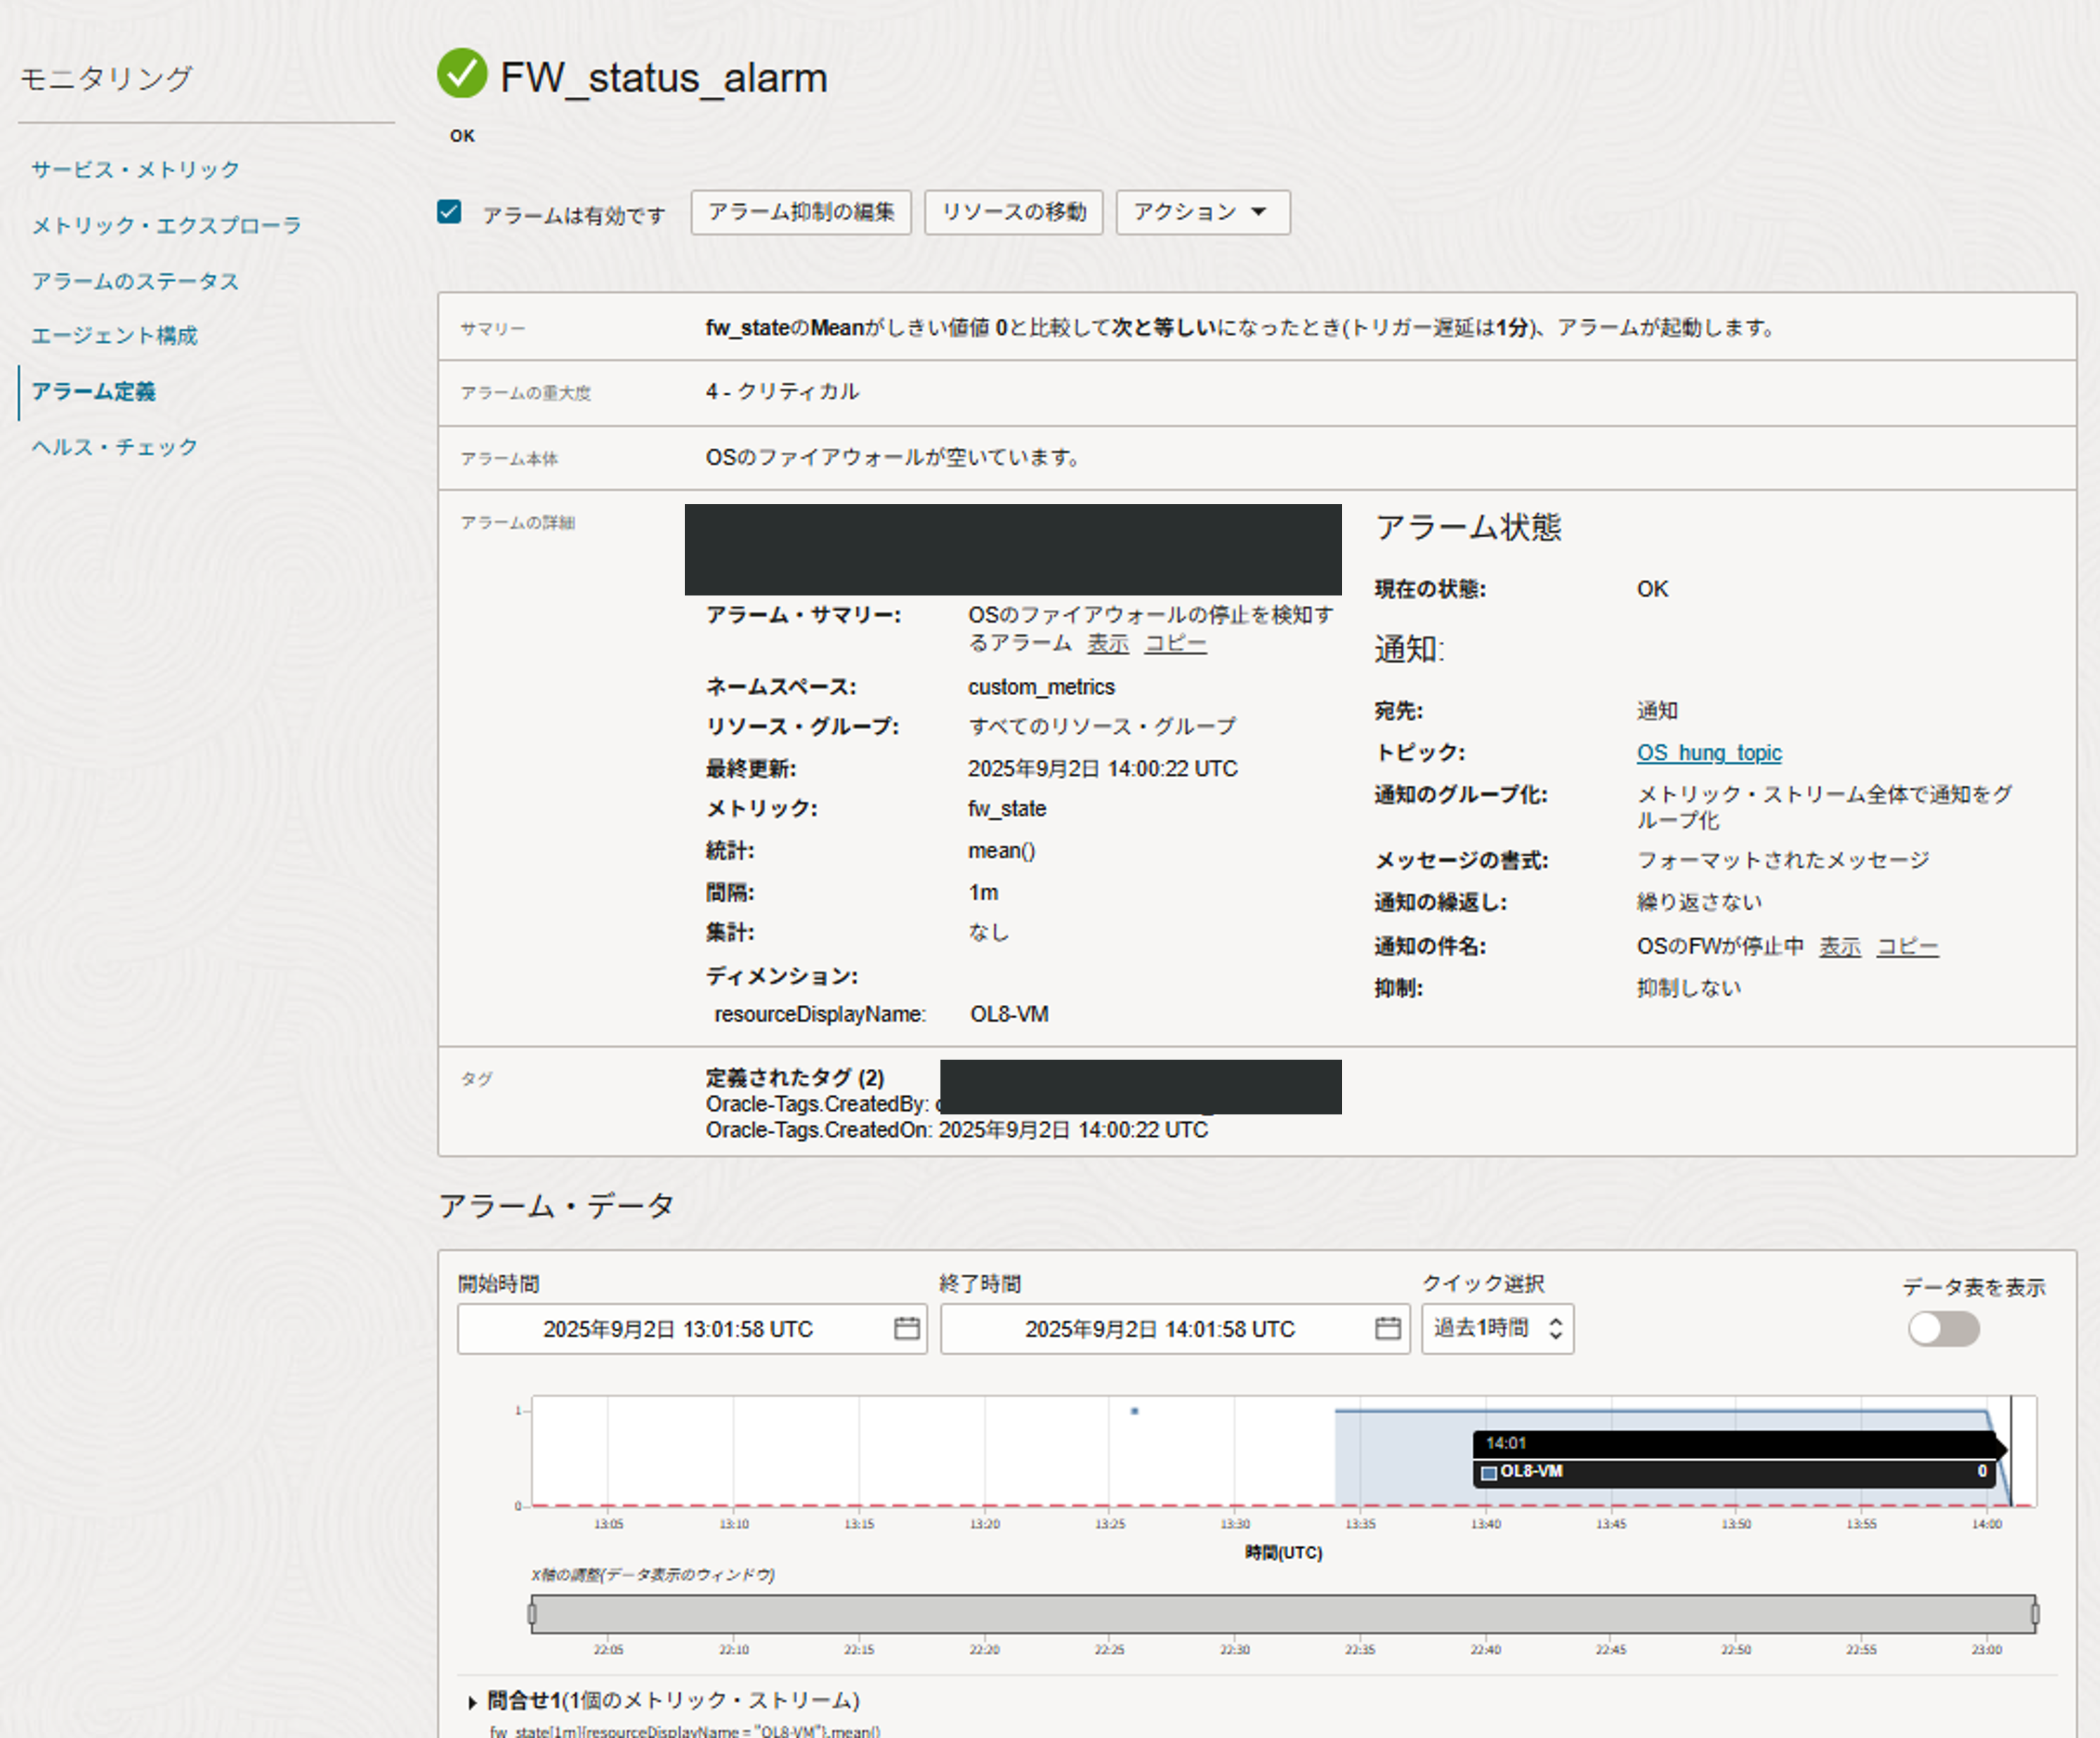
Task: Click the 開始時間 date input field
Action: click(677, 1328)
